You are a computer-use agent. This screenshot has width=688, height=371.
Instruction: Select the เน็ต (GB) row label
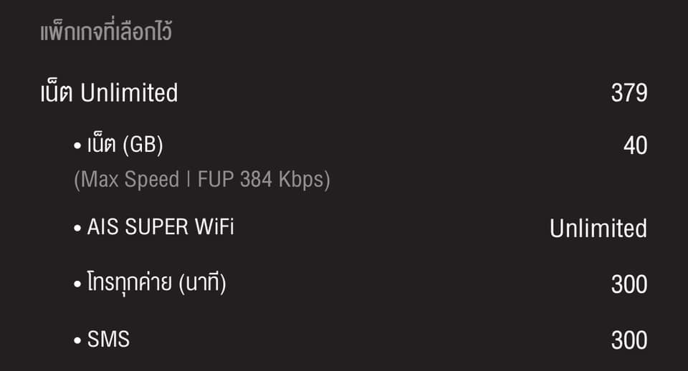(x=125, y=143)
